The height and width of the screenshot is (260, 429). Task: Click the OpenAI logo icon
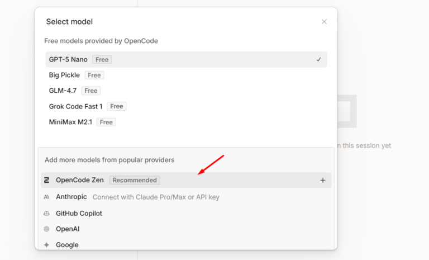click(46, 229)
